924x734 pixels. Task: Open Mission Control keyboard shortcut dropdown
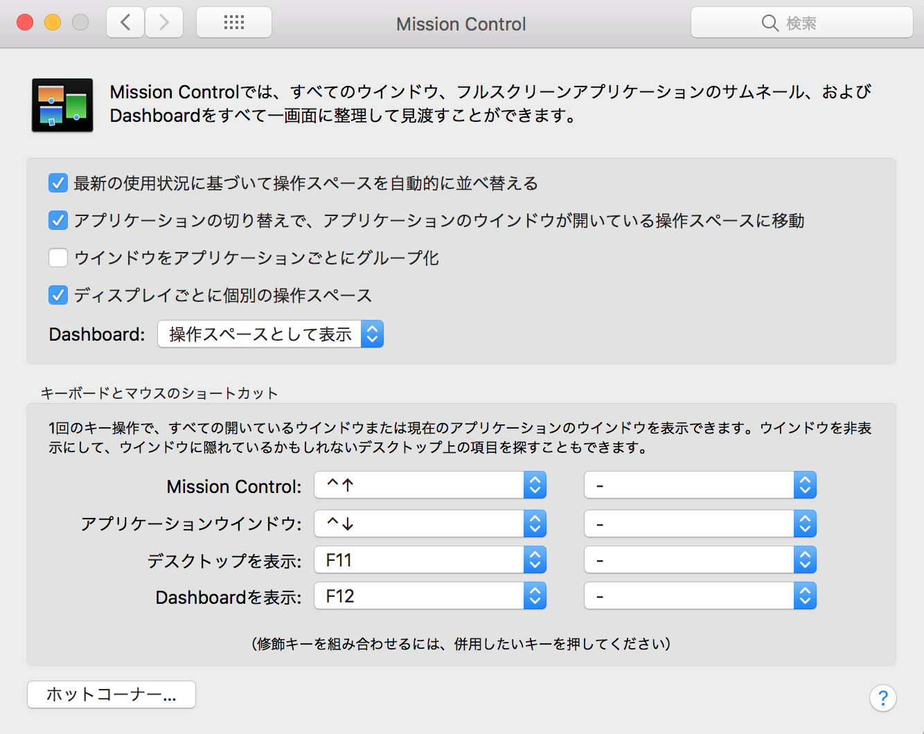pyautogui.click(x=430, y=485)
